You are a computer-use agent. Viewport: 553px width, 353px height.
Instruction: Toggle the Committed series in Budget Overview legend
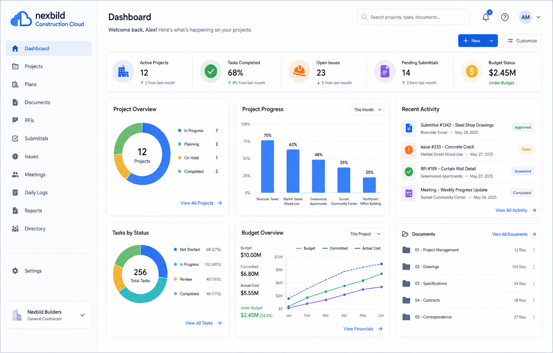(x=335, y=248)
